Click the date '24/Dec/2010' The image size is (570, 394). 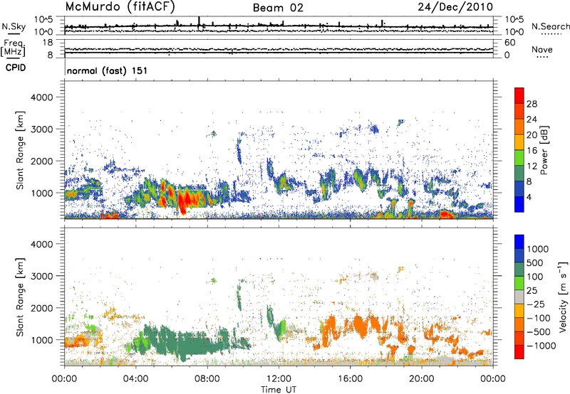pyautogui.click(x=455, y=7)
